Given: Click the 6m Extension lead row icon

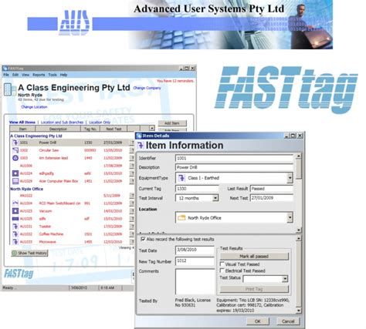Looking at the screenshot, I should click(15, 158).
